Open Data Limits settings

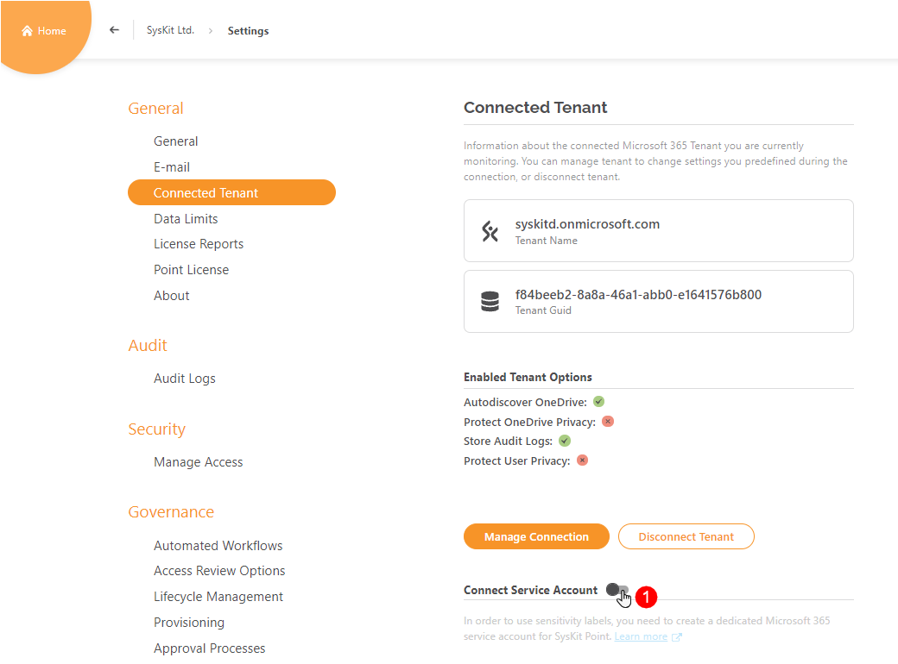(x=186, y=218)
